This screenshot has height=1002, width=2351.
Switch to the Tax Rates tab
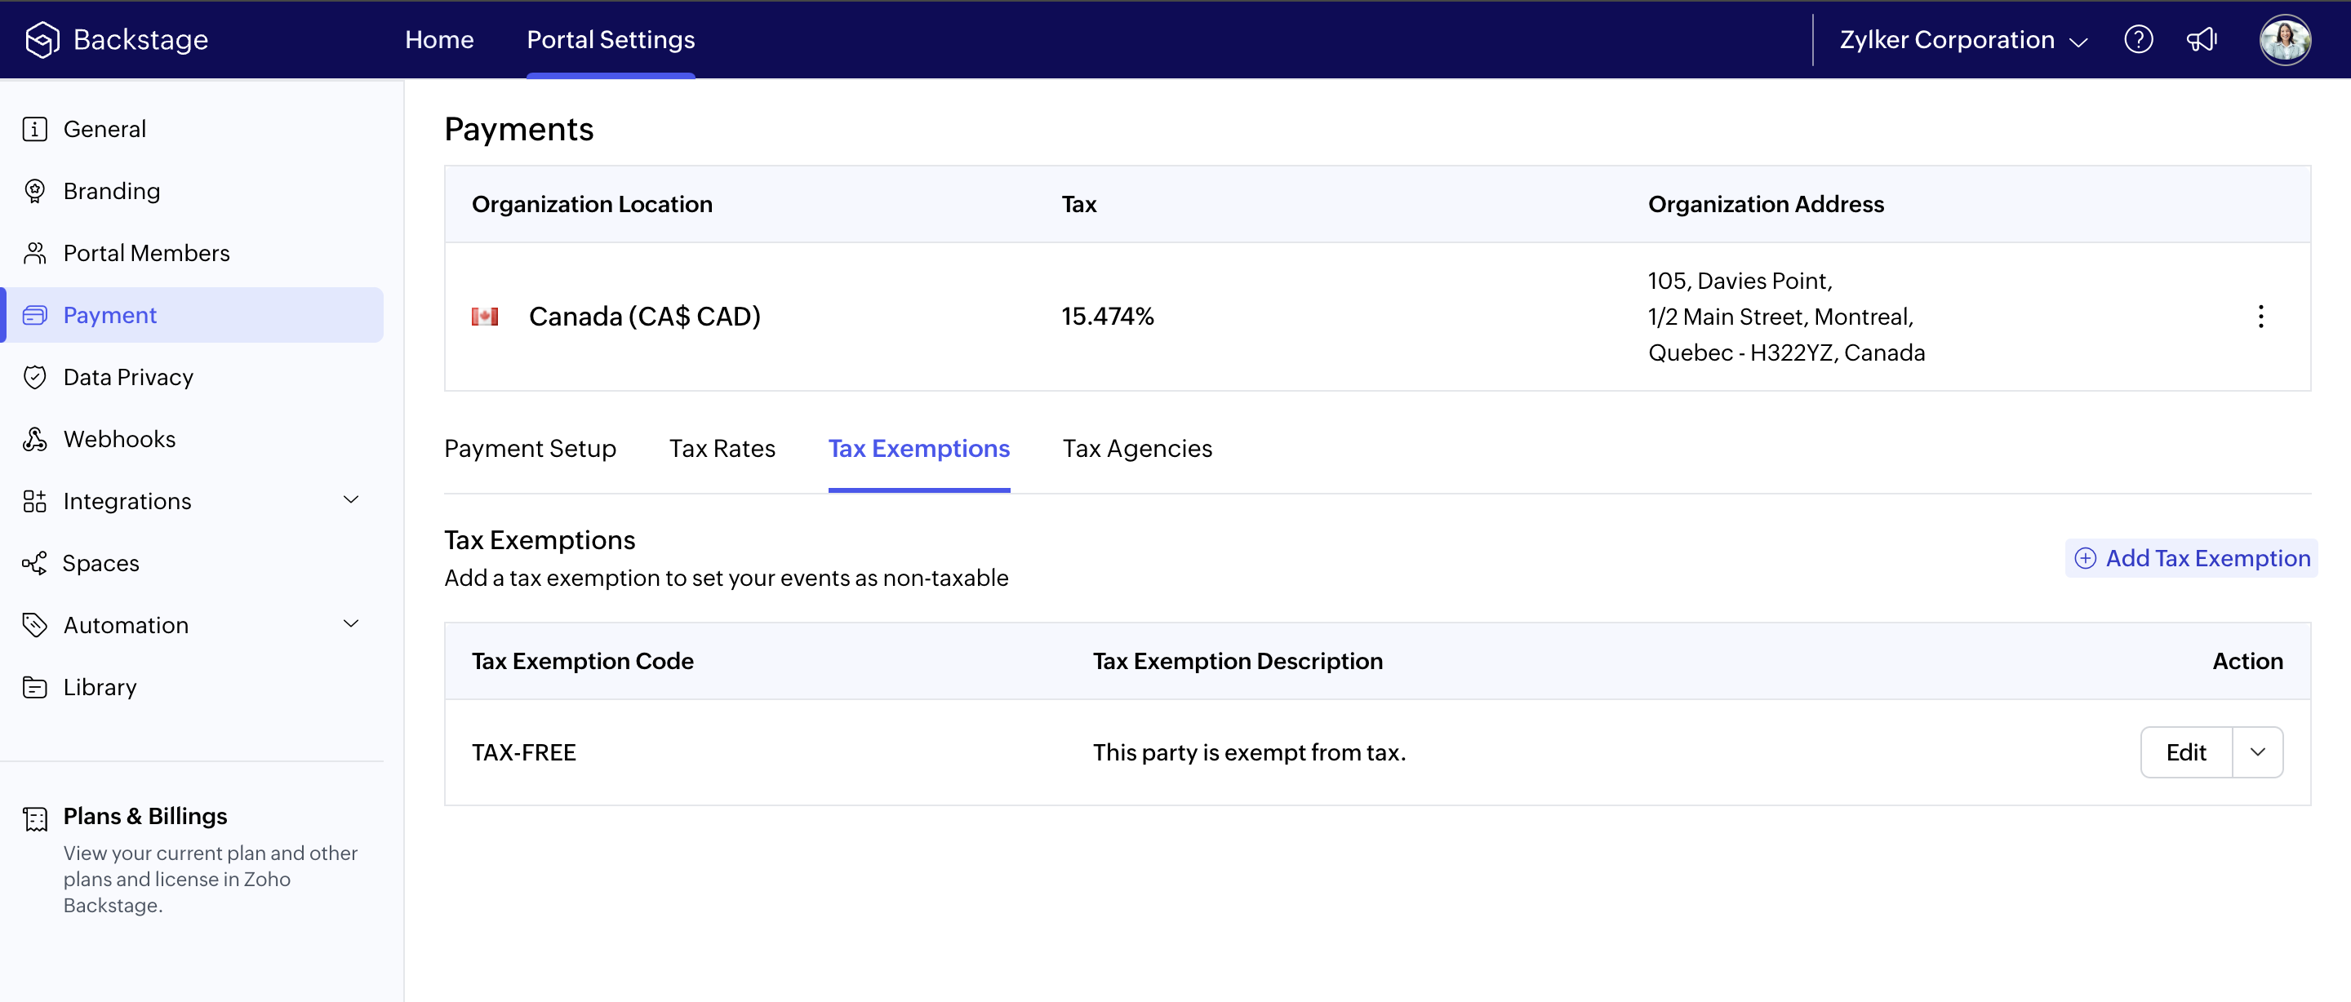[x=722, y=449]
